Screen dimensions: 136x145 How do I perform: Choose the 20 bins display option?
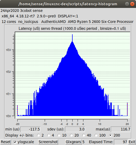[71, 135]
